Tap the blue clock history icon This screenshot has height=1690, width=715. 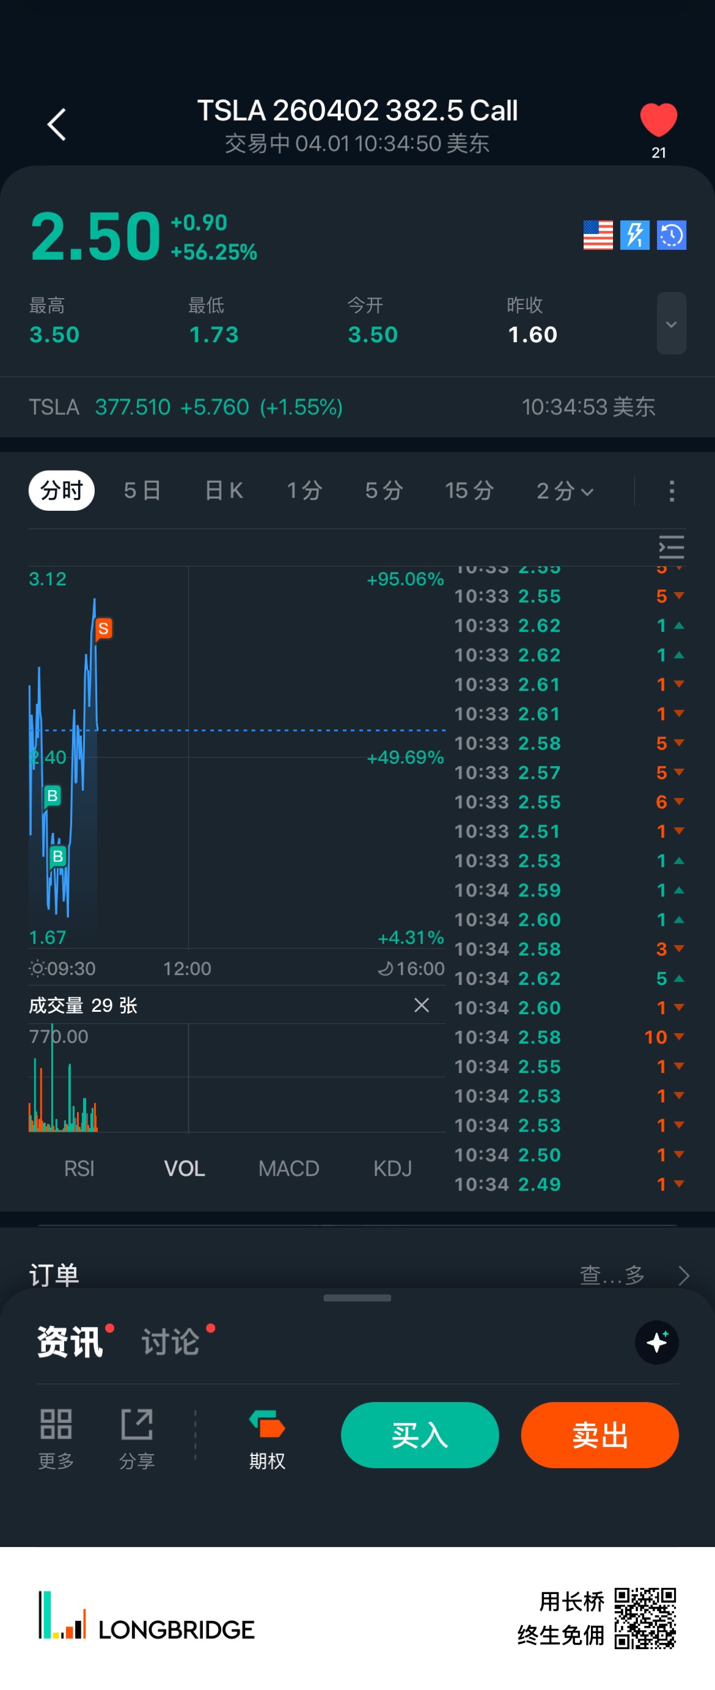(671, 235)
